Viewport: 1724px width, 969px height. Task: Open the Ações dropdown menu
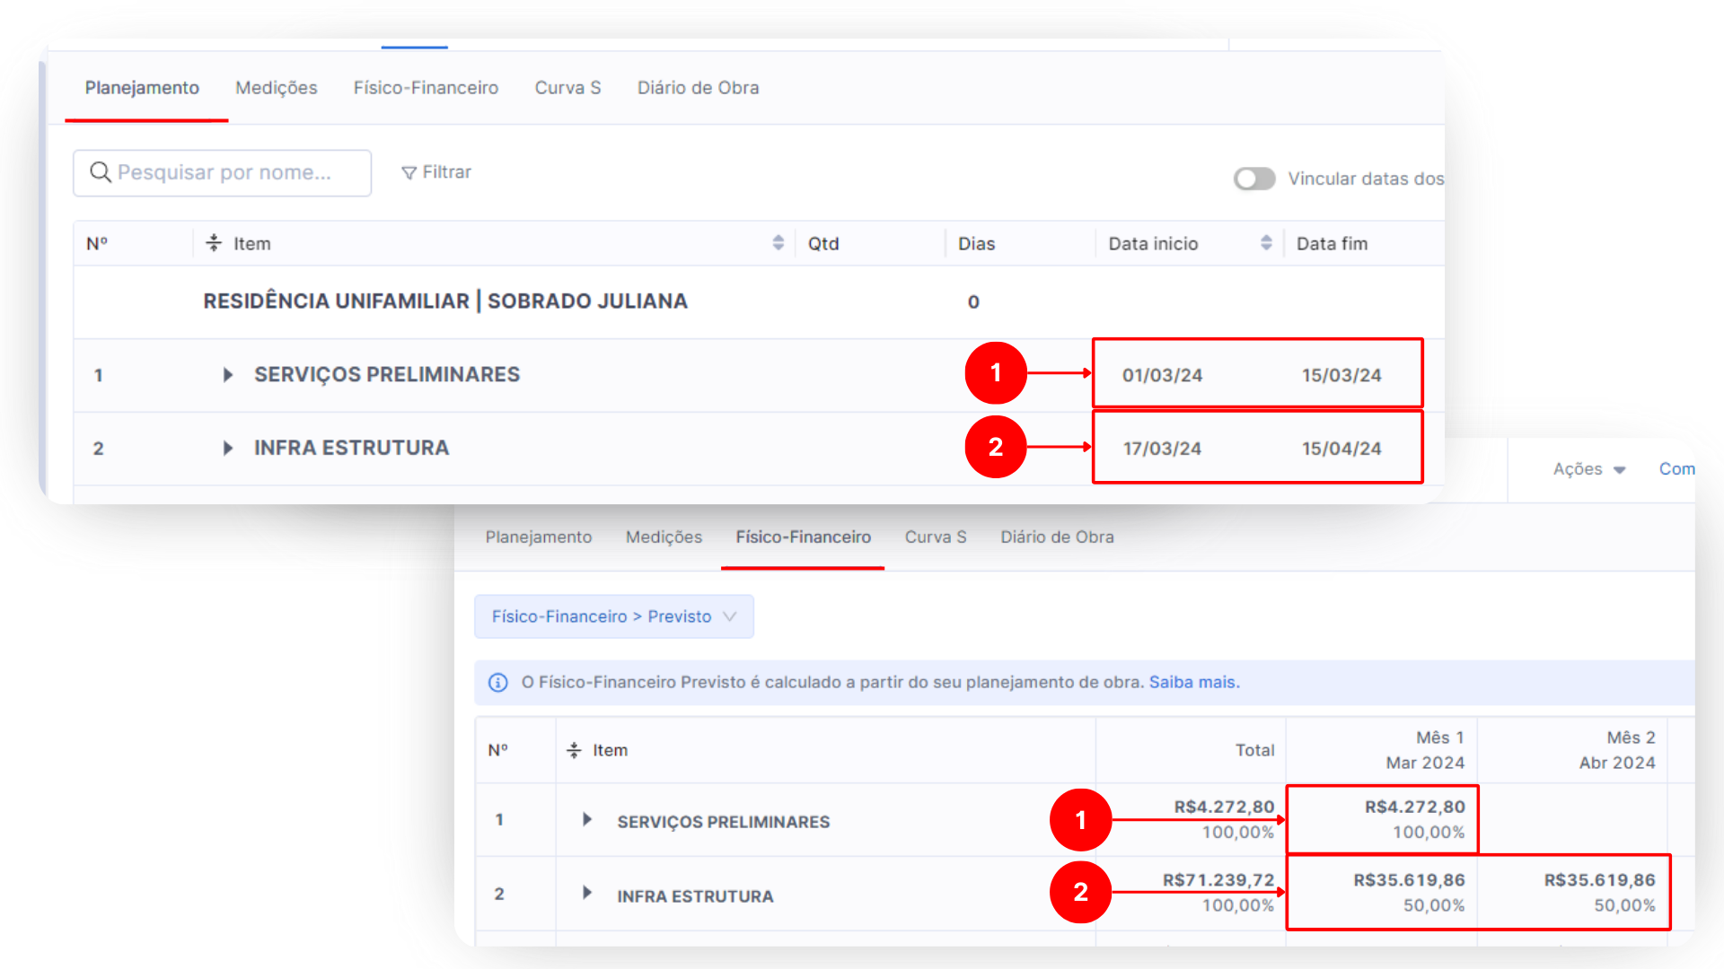pyautogui.click(x=1588, y=469)
